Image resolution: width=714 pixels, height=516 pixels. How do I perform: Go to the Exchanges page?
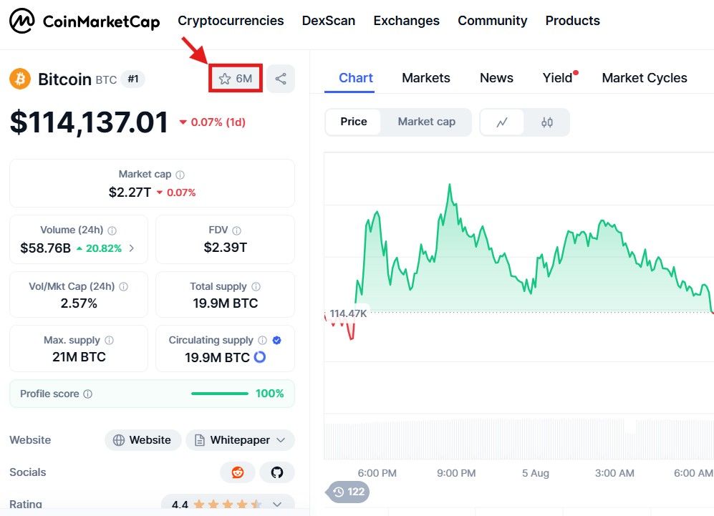[406, 21]
